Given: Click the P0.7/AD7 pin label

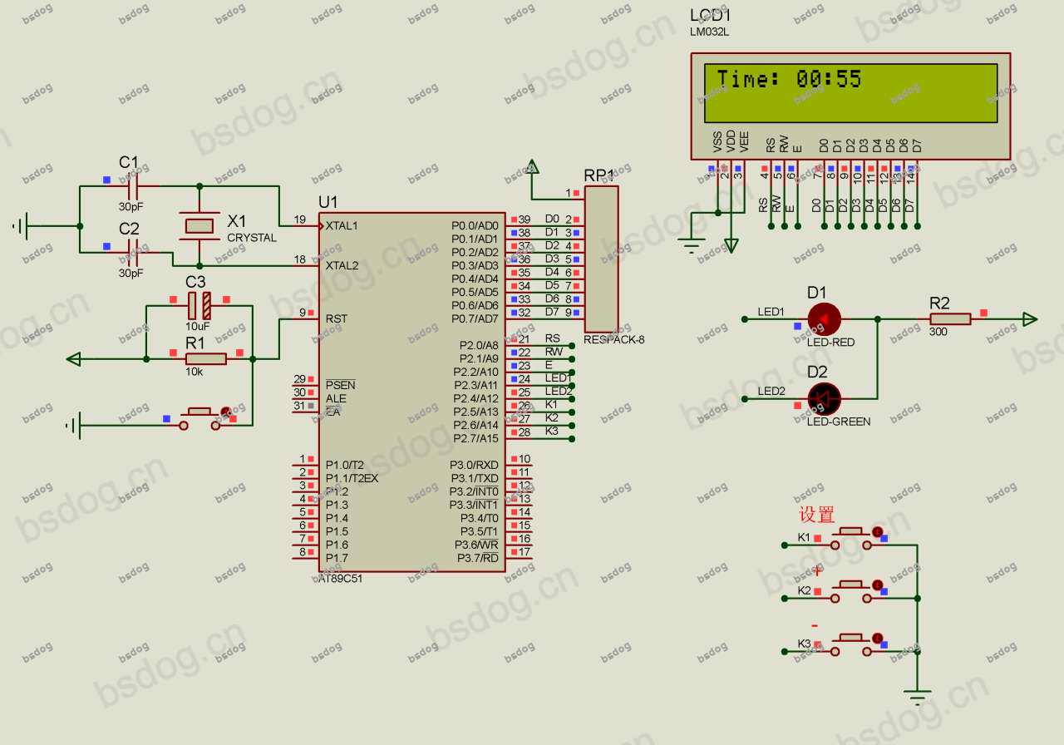Looking at the screenshot, I should click(475, 318).
